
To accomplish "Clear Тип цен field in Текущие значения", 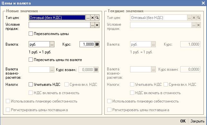I will 194,18.
